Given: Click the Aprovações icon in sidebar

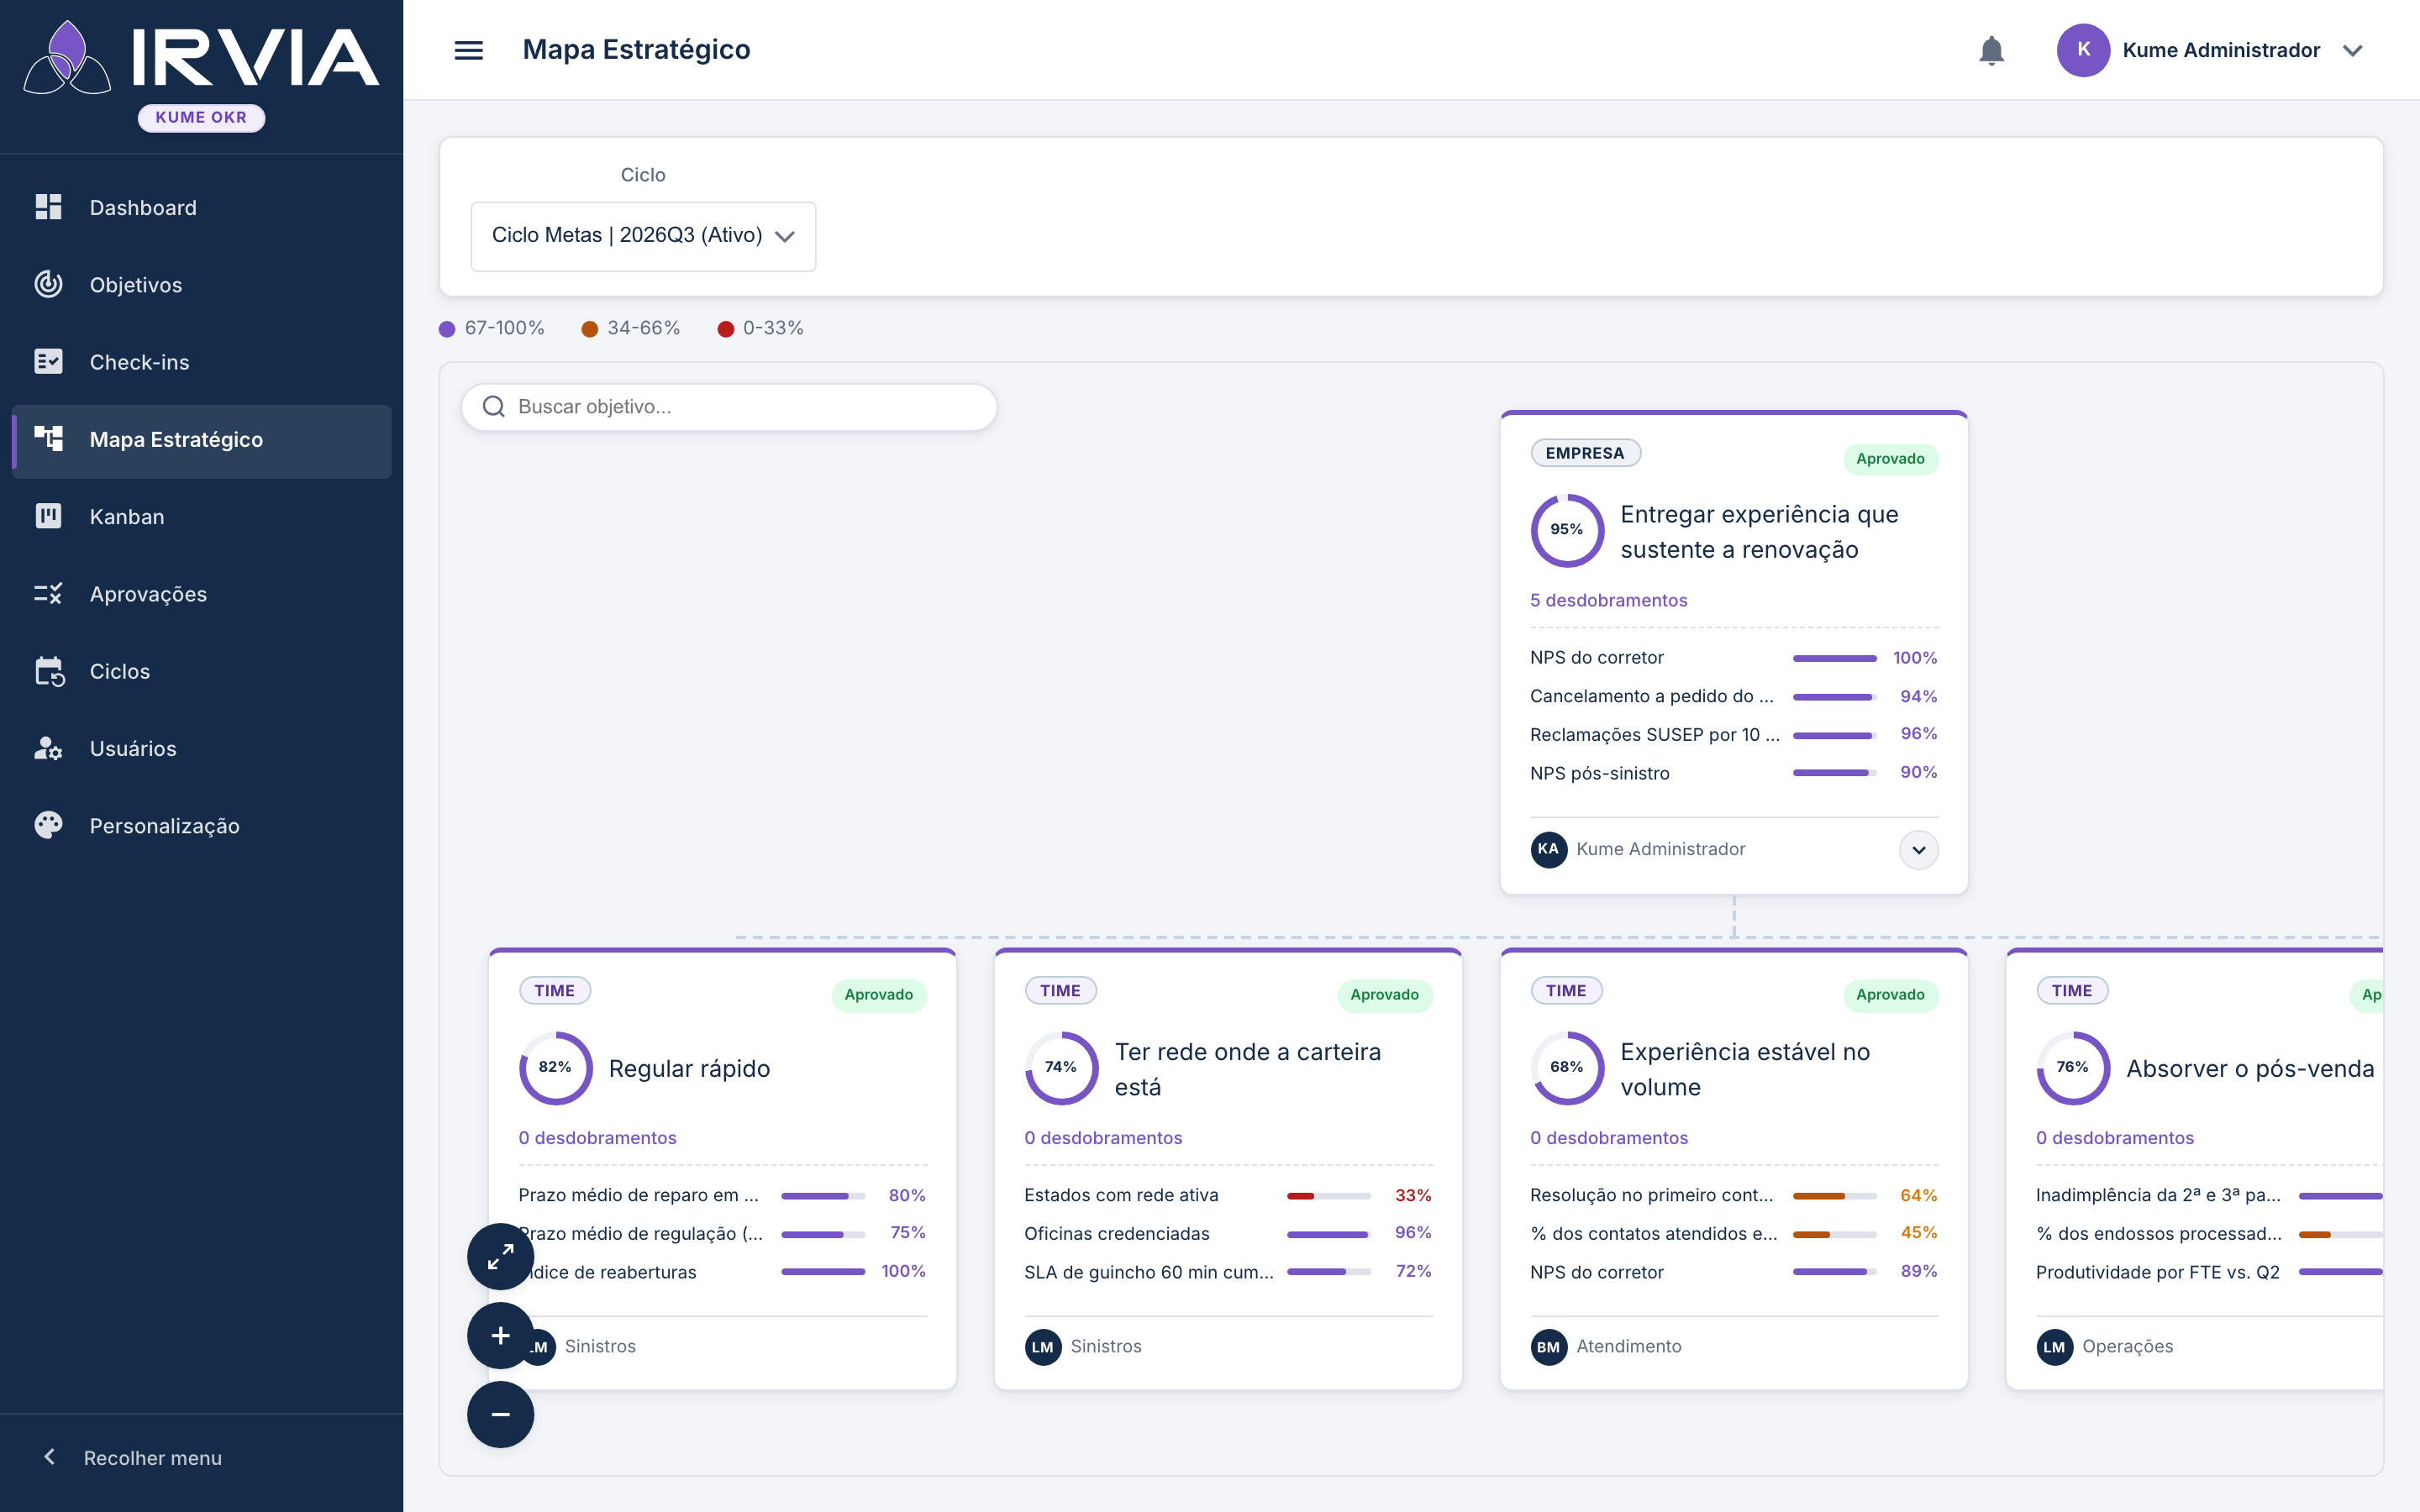Looking at the screenshot, I should point(48,594).
